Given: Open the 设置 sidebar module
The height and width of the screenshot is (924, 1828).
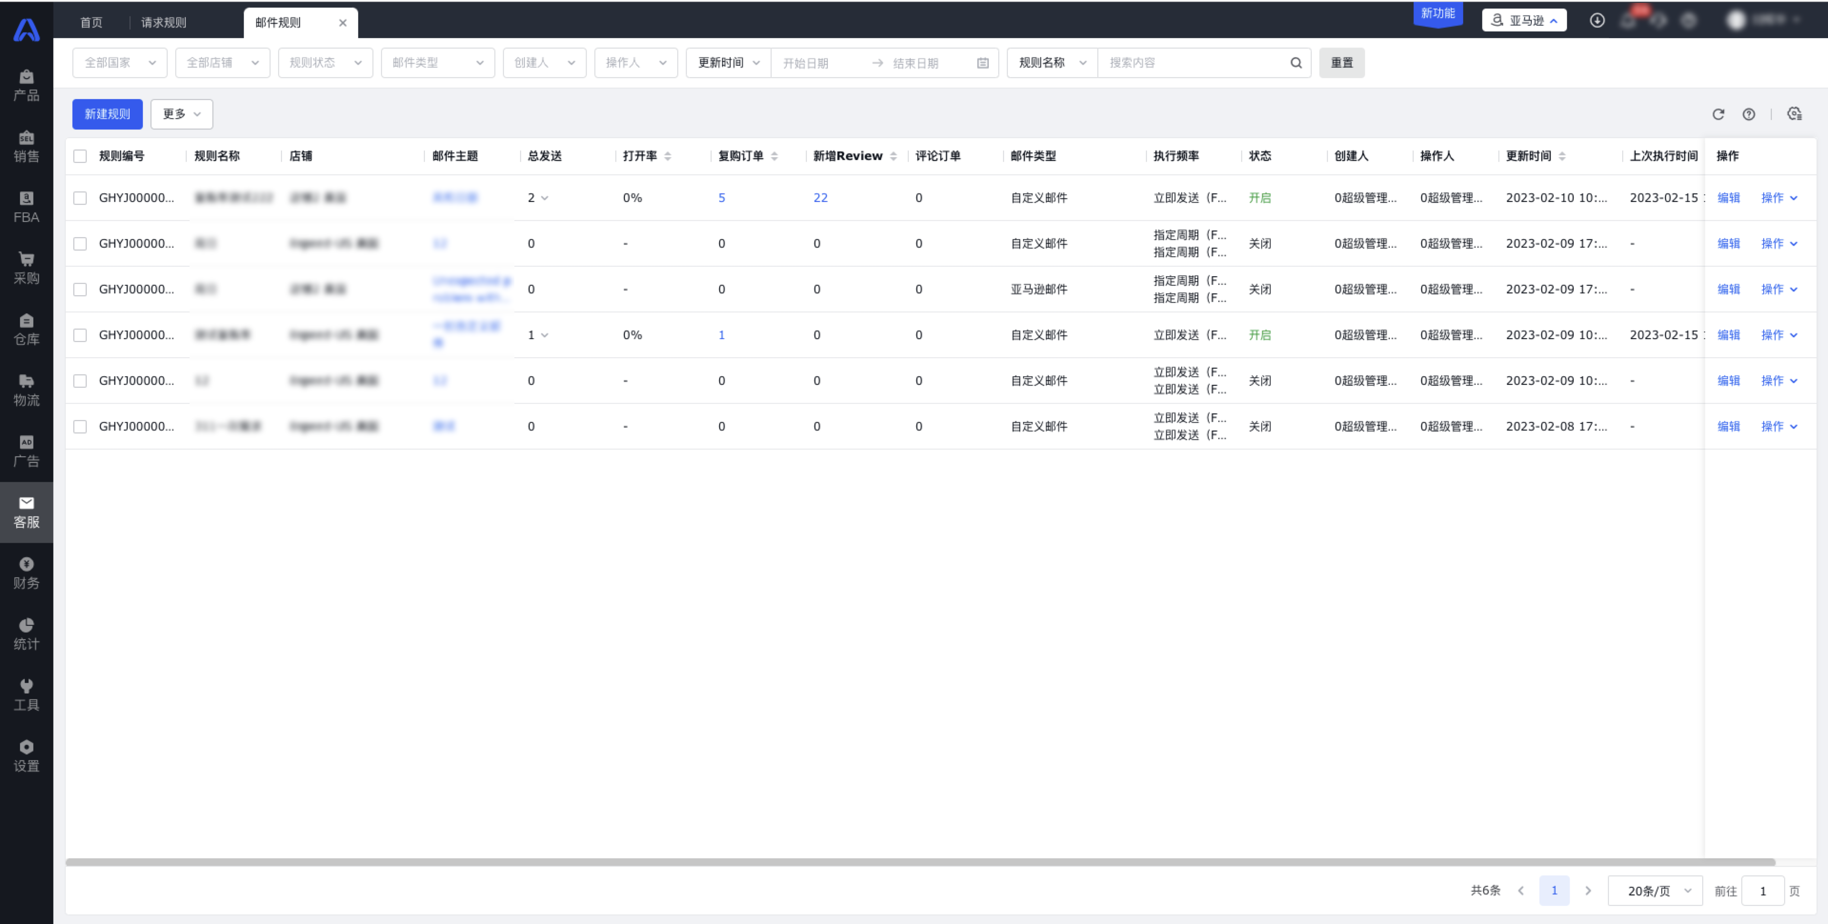Looking at the screenshot, I should pos(26,756).
